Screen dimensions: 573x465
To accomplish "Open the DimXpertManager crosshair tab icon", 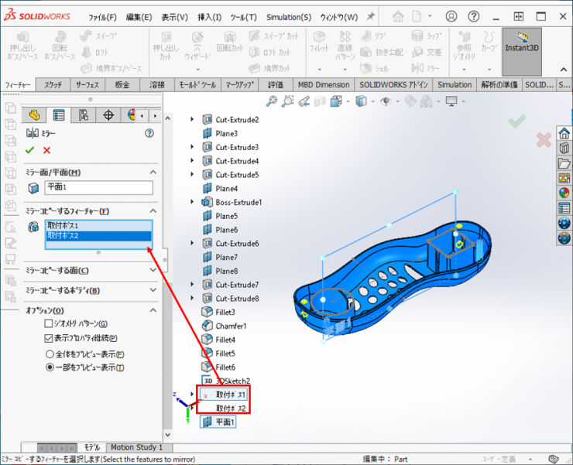I will point(108,115).
